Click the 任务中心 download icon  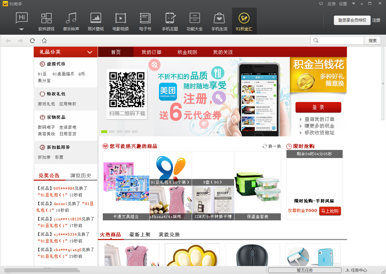pos(347,270)
